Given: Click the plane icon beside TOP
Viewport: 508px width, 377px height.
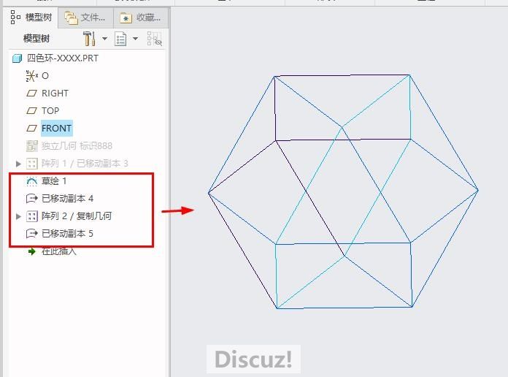Looking at the screenshot, I should [31, 111].
